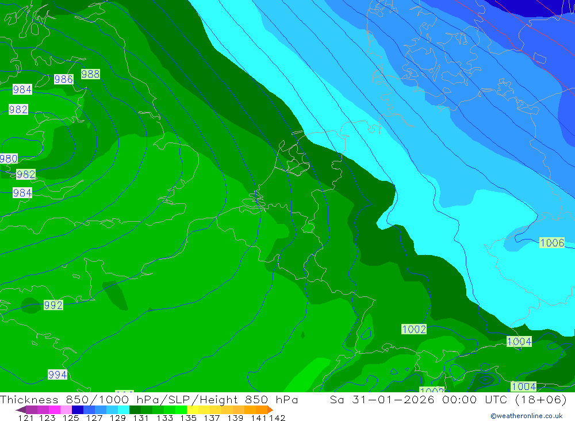Click the 992 isobar pressure label
575x421 pixels.
pos(53,305)
